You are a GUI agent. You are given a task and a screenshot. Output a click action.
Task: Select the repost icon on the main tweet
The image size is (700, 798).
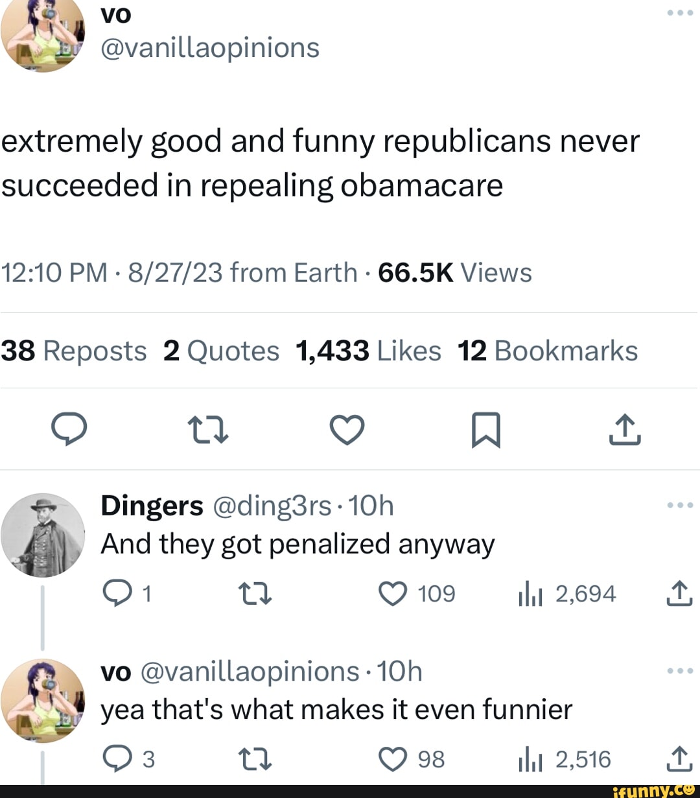coord(209,430)
